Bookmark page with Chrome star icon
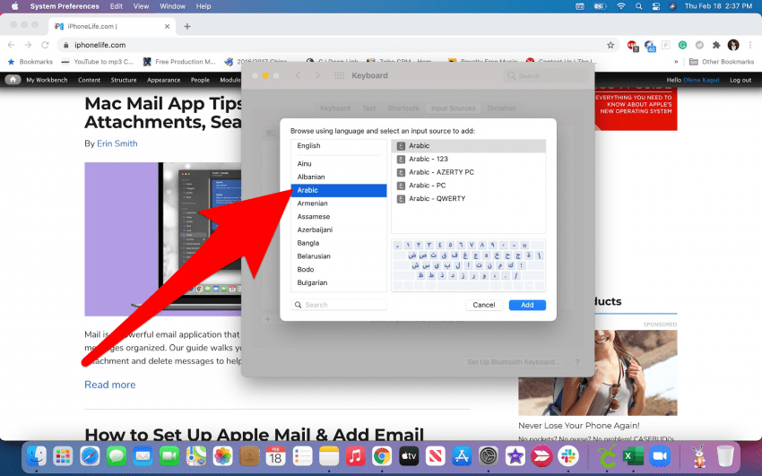 (x=610, y=45)
